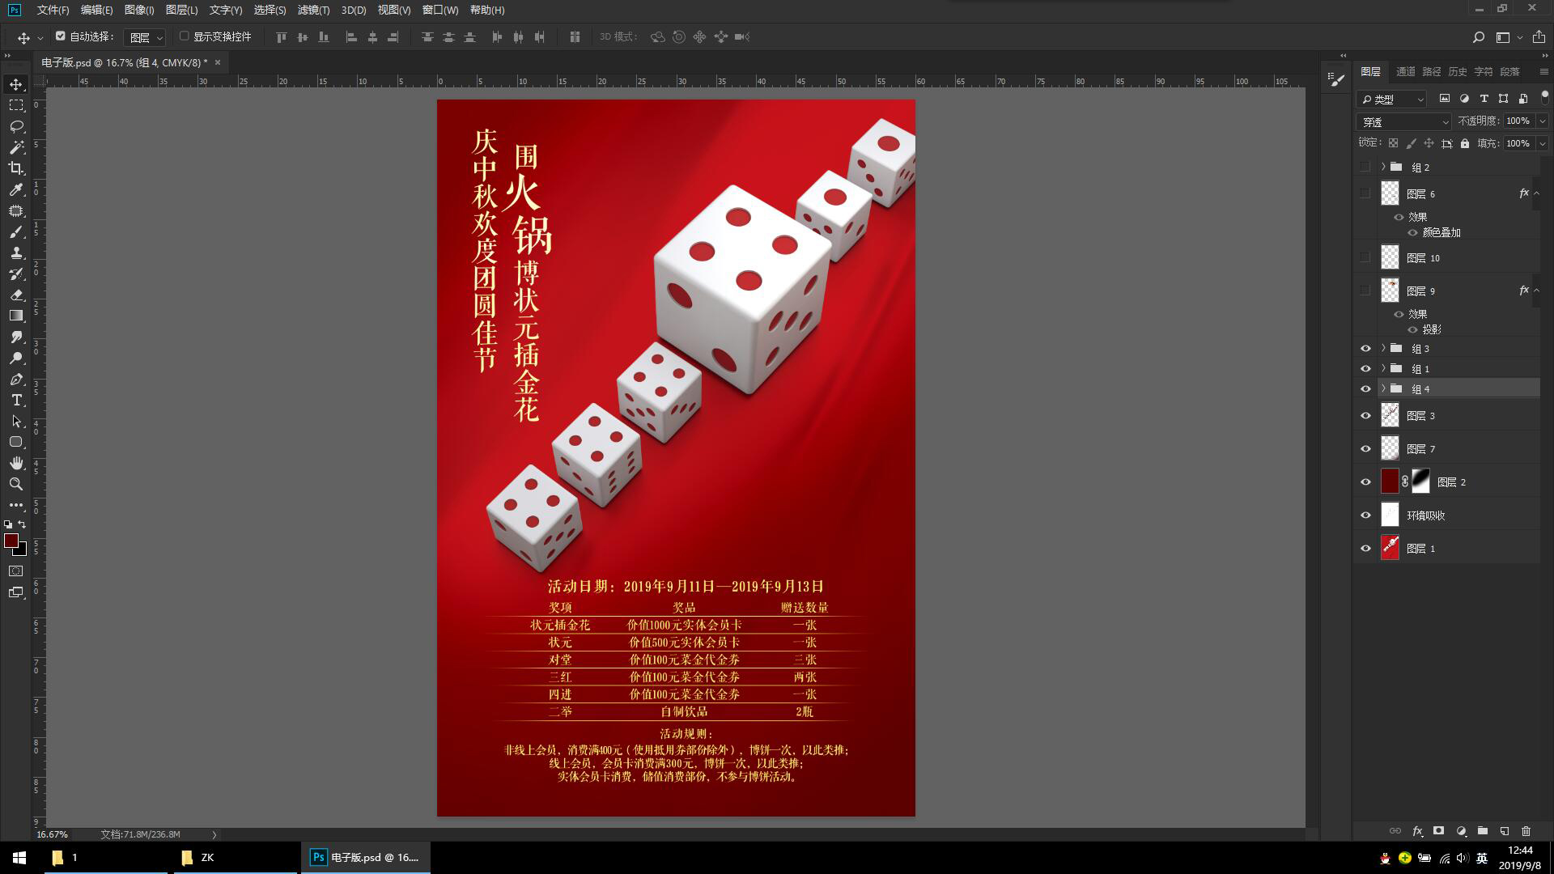Open the 图像(I) menu
1554x874 pixels.
[139, 10]
